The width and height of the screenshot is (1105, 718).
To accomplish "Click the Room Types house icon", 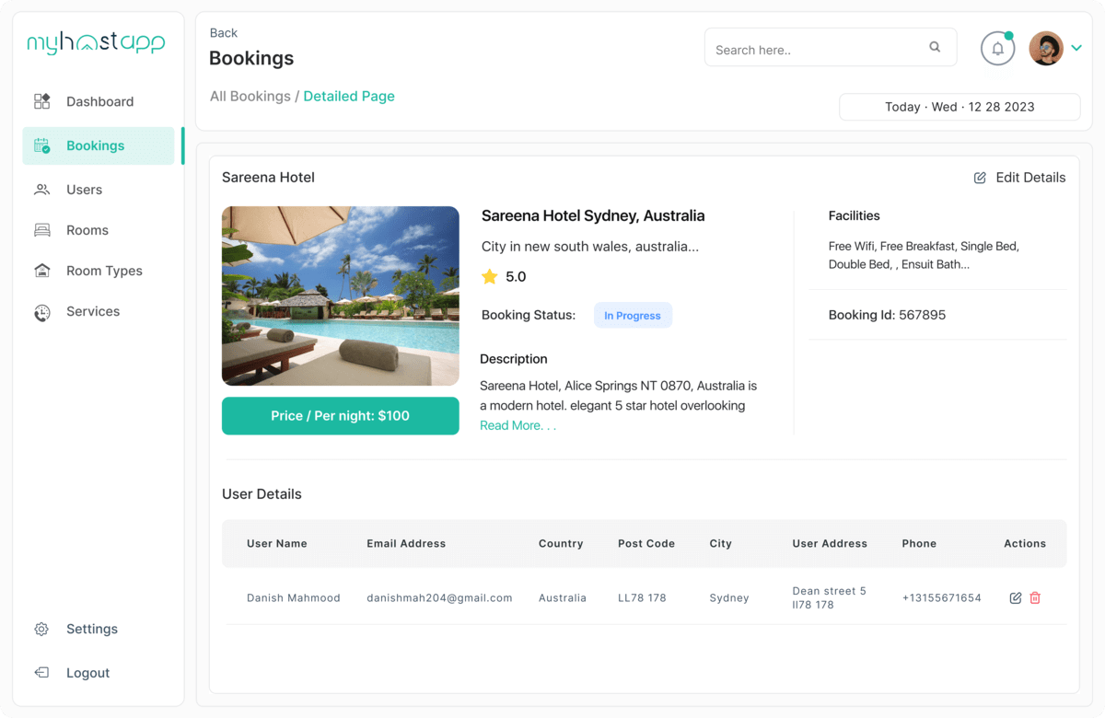I will [42, 271].
